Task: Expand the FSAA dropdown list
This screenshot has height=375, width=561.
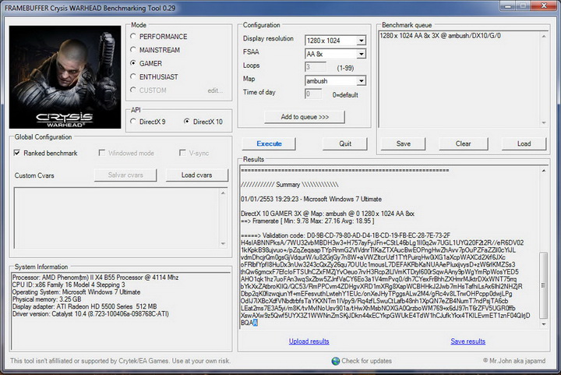Action: 361,54
